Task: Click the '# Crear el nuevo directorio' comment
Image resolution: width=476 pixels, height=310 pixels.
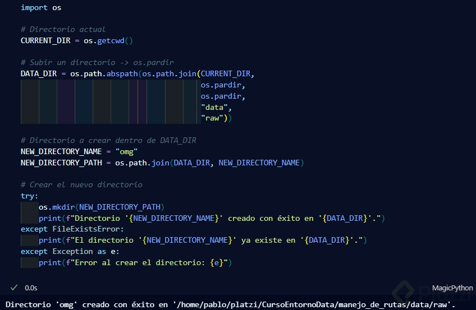Action: (x=81, y=184)
